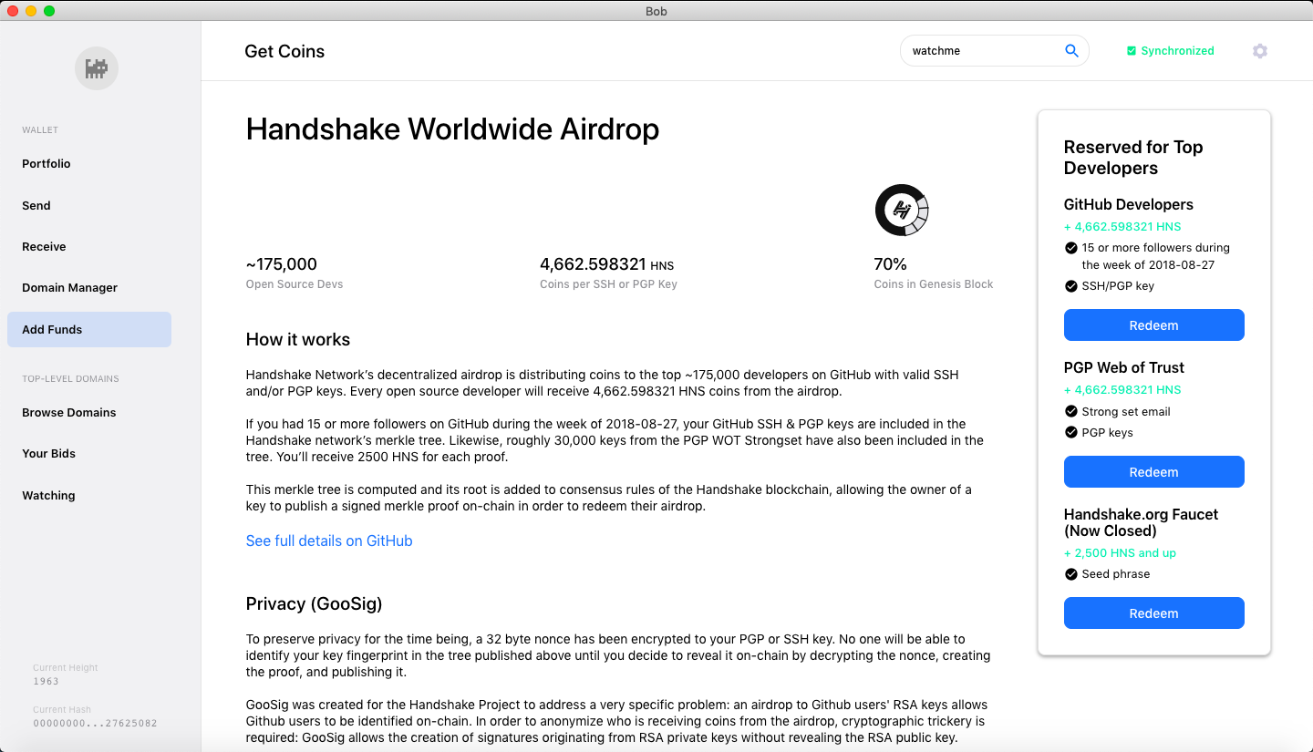The width and height of the screenshot is (1313, 752).
Task: Click the Current Hash value
Action: 95,723
